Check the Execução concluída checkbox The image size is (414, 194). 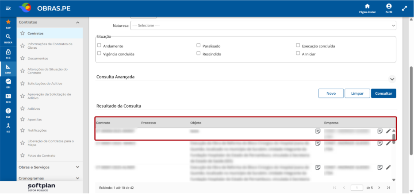298,45
